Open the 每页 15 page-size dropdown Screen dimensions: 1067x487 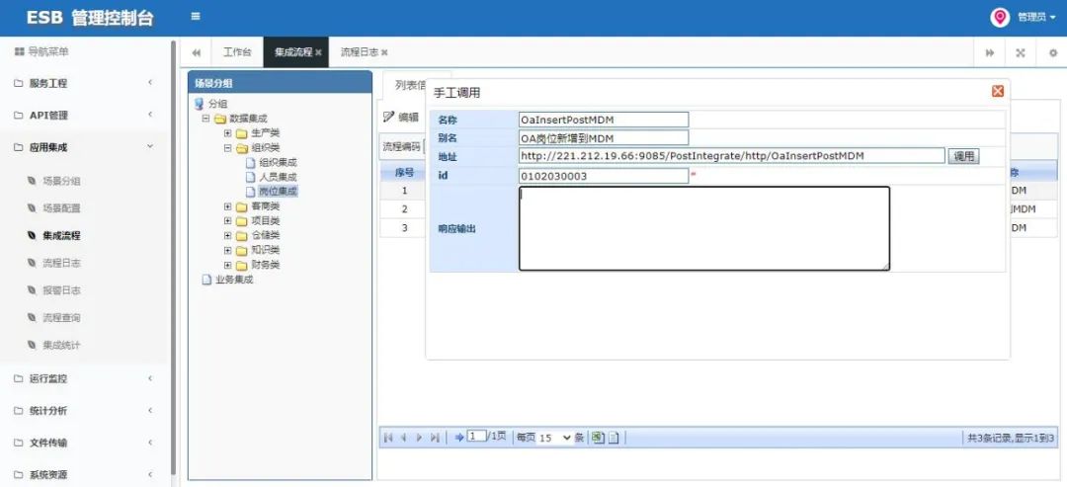(555, 438)
